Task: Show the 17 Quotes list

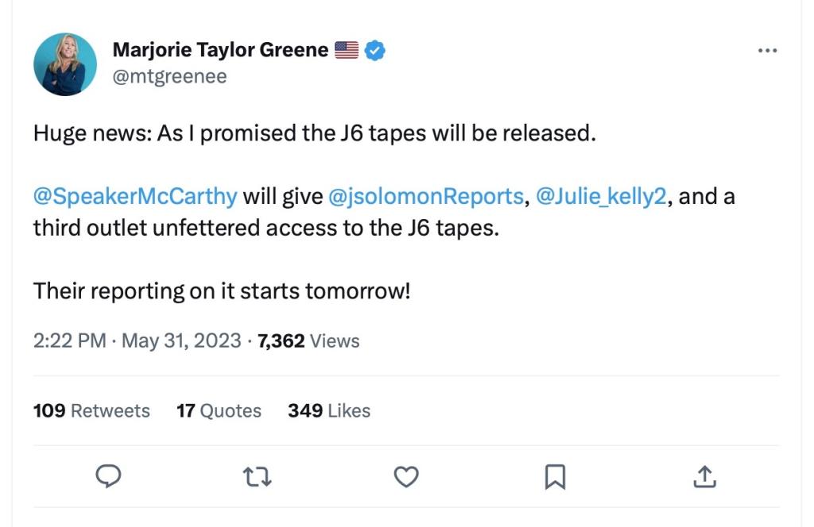Action: click(219, 410)
